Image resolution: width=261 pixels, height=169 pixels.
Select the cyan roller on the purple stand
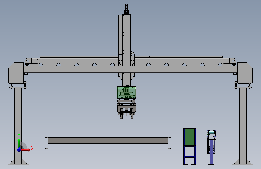coord(212,132)
